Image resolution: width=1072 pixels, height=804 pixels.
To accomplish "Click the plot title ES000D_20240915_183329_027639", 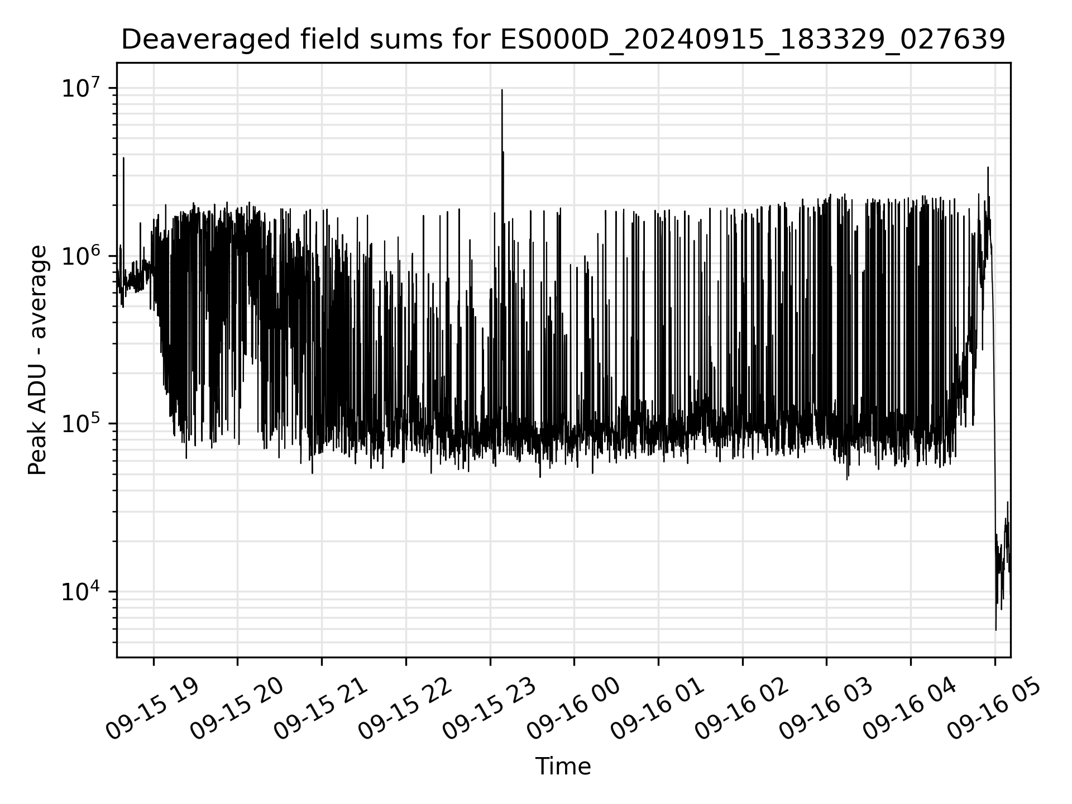I will click(563, 40).
